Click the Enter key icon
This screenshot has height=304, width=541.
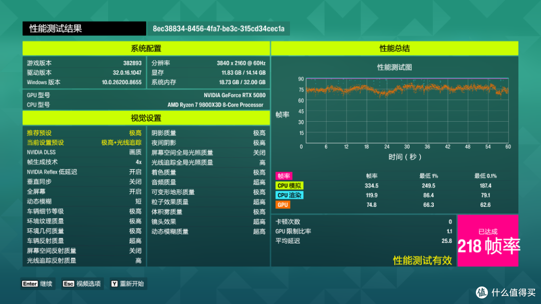click(x=30, y=283)
